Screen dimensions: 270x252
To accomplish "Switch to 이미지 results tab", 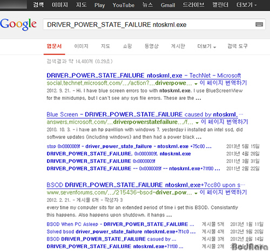I will click(x=81, y=46).
